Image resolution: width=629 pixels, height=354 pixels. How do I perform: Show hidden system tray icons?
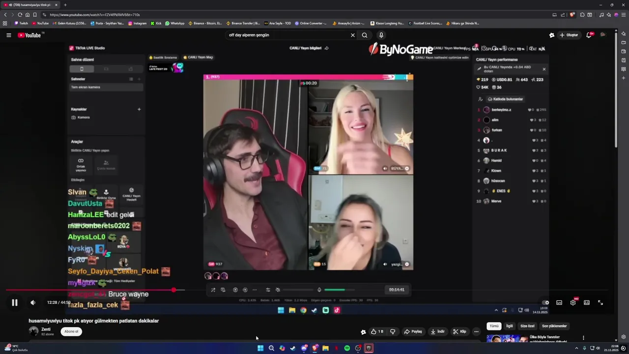[x=576, y=349]
